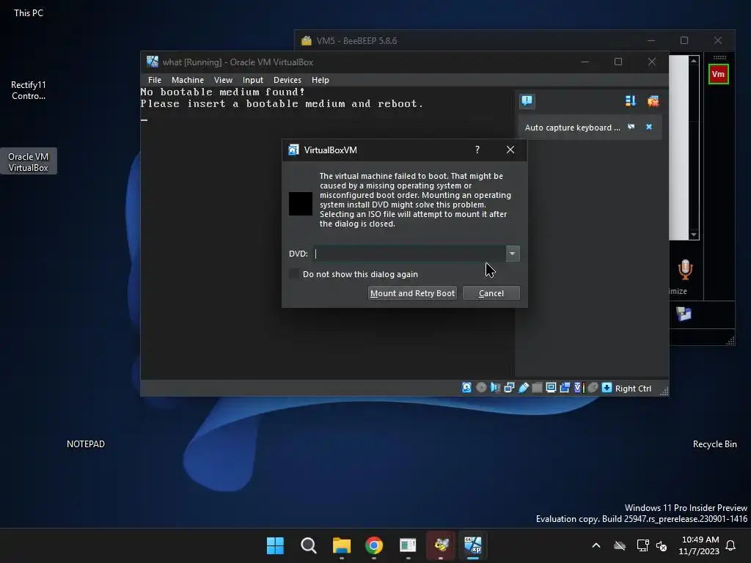Screen dimensions: 751x563
Task: Expand the Auto capture keyboard notification details
Action: tap(631, 127)
